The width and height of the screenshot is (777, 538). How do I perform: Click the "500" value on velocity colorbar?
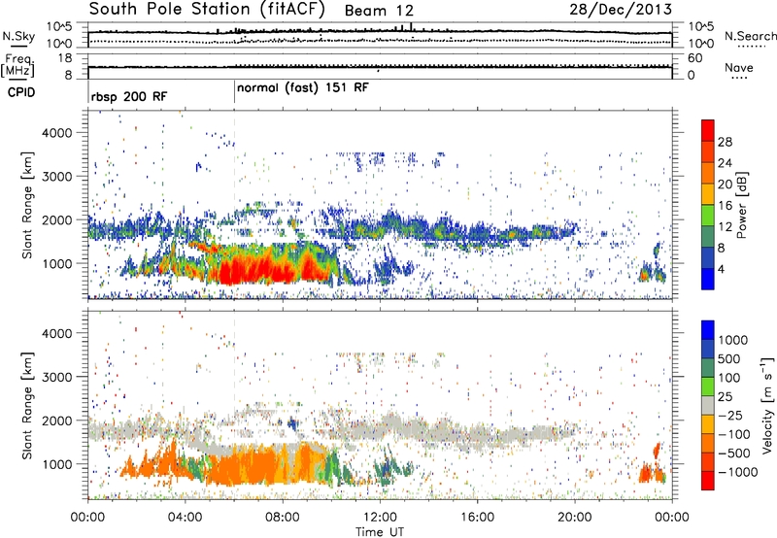731,359
